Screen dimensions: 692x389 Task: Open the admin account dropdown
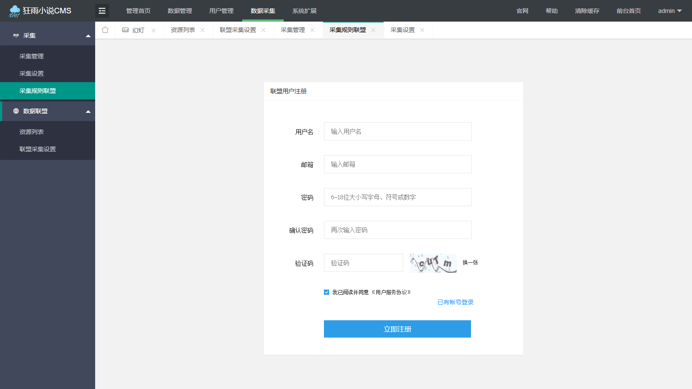pyautogui.click(x=670, y=10)
